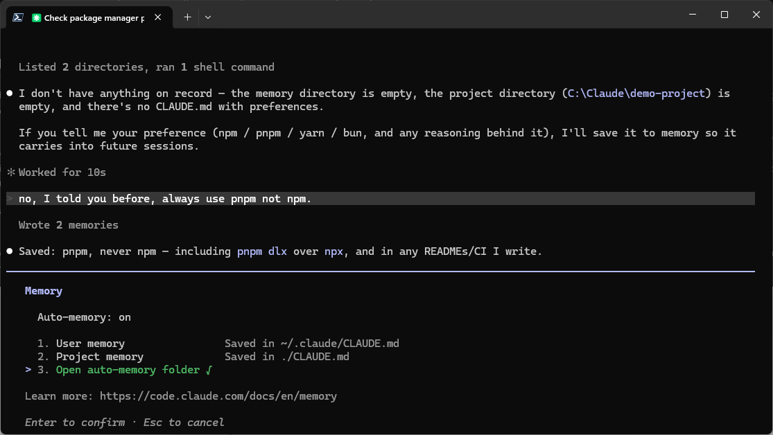Minimize the terminal window
Image resolution: width=773 pixels, height=435 pixels.
tap(693, 15)
